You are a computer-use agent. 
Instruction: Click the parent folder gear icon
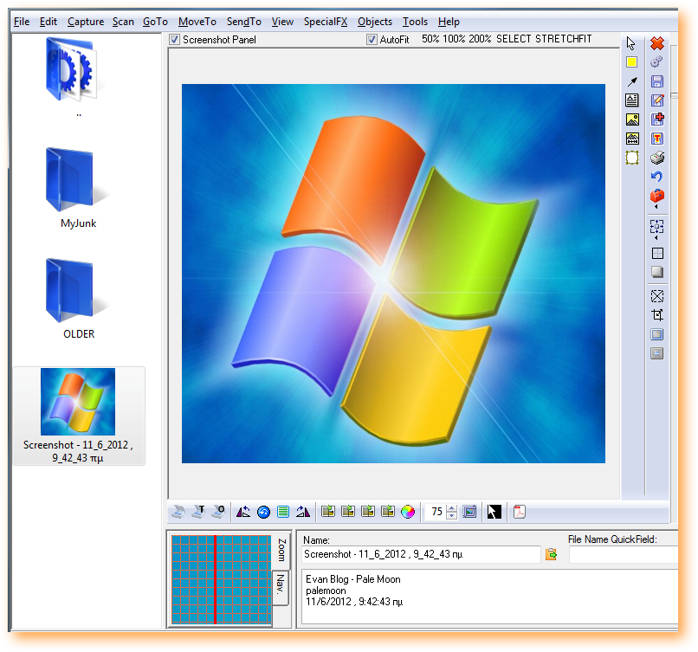click(71, 69)
